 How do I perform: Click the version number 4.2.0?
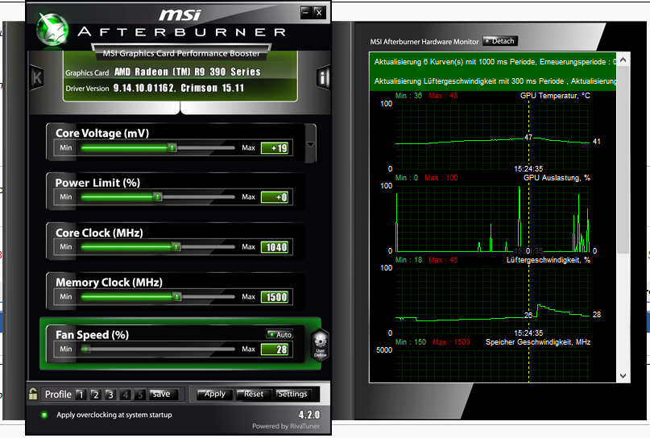[x=309, y=415]
